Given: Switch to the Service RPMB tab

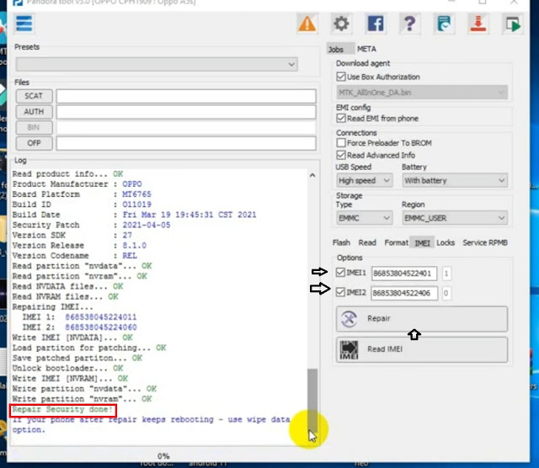Looking at the screenshot, I should (485, 242).
